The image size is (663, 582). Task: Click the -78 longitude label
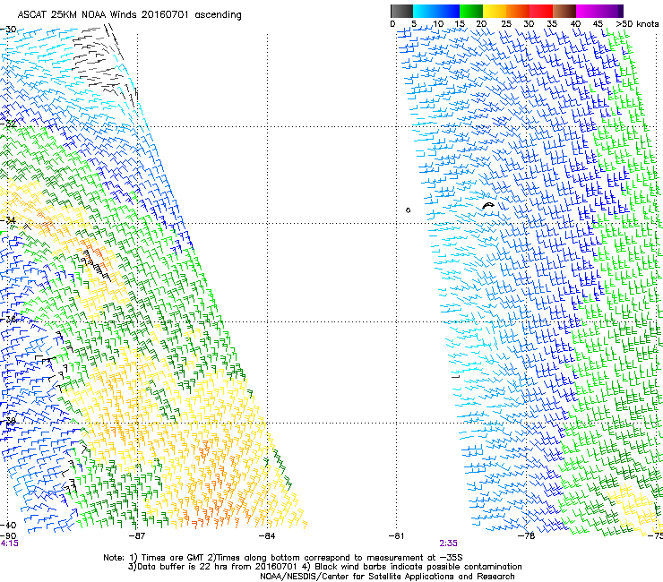click(x=527, y=536)
